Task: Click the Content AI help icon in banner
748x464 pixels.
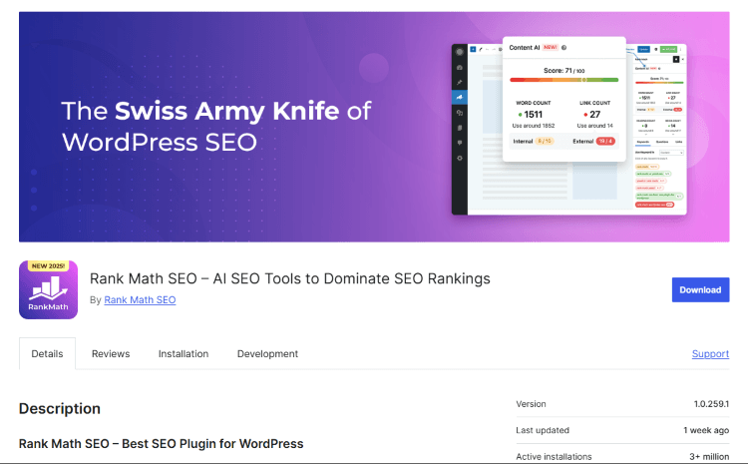Action: [563, 48]
